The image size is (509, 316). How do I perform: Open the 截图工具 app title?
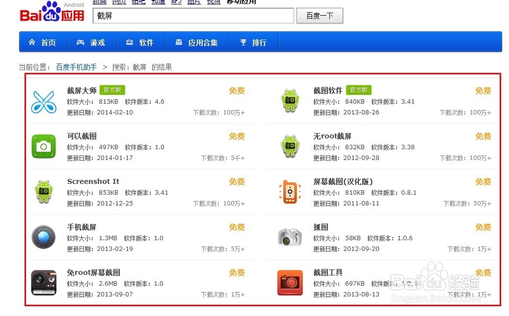coord(328,273)
